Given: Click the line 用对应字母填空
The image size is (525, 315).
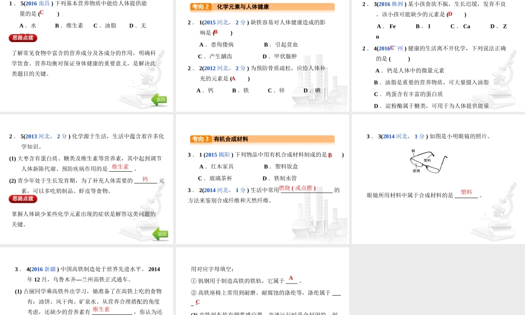Looking at the screenshot, I should (212, 269).
